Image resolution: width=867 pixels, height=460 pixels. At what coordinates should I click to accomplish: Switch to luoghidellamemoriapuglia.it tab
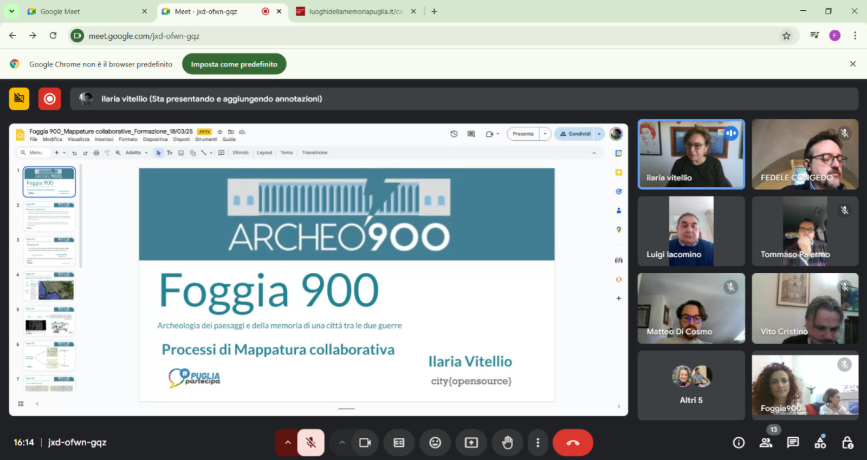[x=355, y=11]
